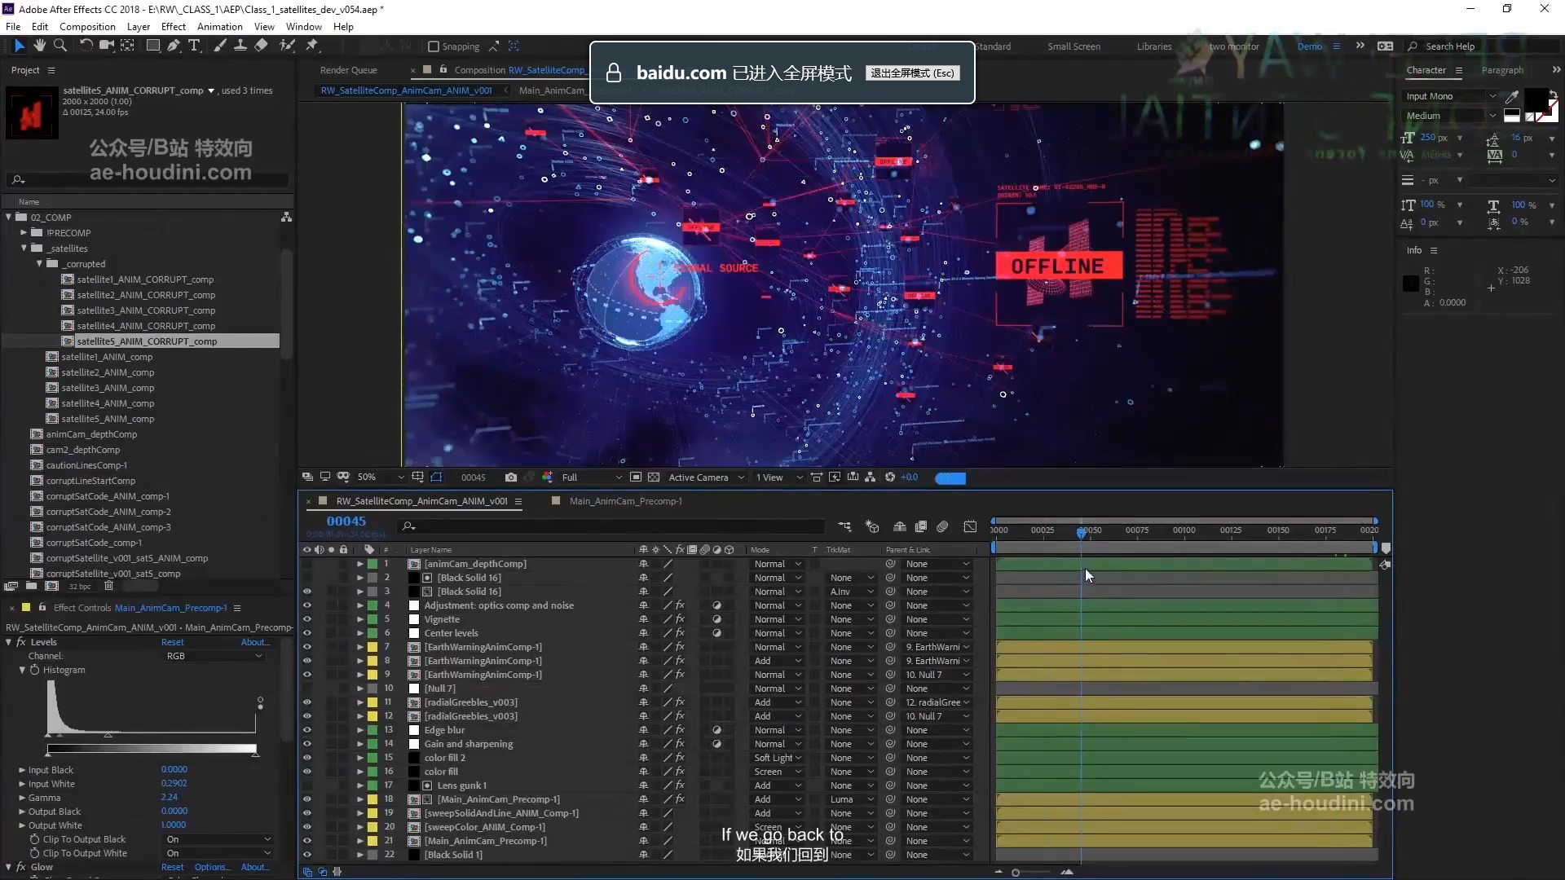This screenshot has height=880, width=1565.
Task: Select the Small Screen workspace
Action: (1073, 46)
